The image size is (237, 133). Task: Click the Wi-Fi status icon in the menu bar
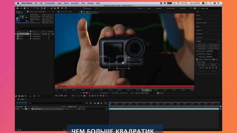pos(178,3)
